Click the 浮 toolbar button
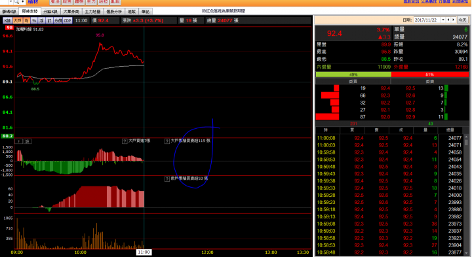The image size is (472, 257). (x=41, y=20)
